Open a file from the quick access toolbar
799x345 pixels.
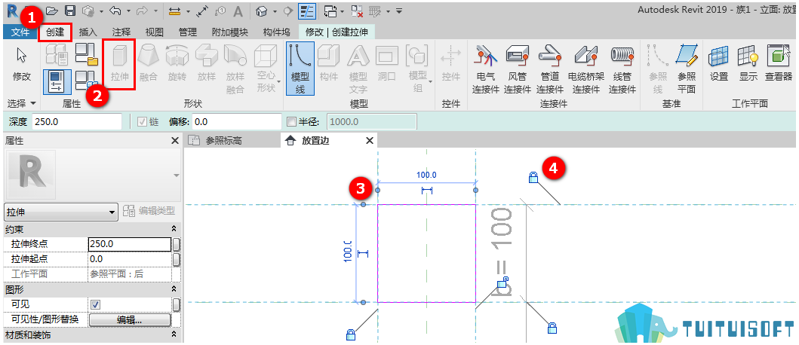(x=52, y=11)
